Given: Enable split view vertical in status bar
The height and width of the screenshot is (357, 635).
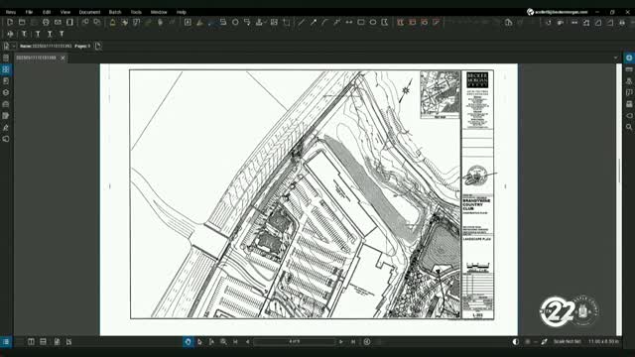Looking at the screenshot, I should 31,341.
